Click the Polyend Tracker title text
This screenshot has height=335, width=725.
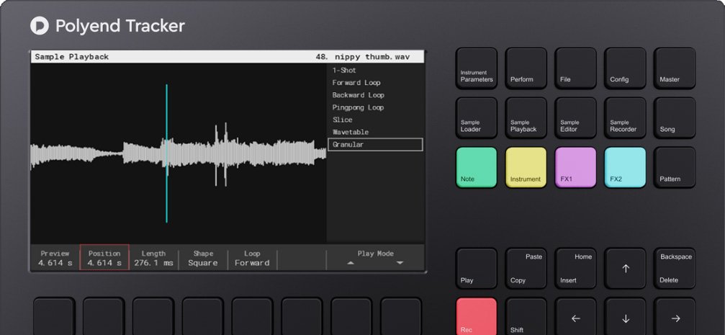pos(120,25)
